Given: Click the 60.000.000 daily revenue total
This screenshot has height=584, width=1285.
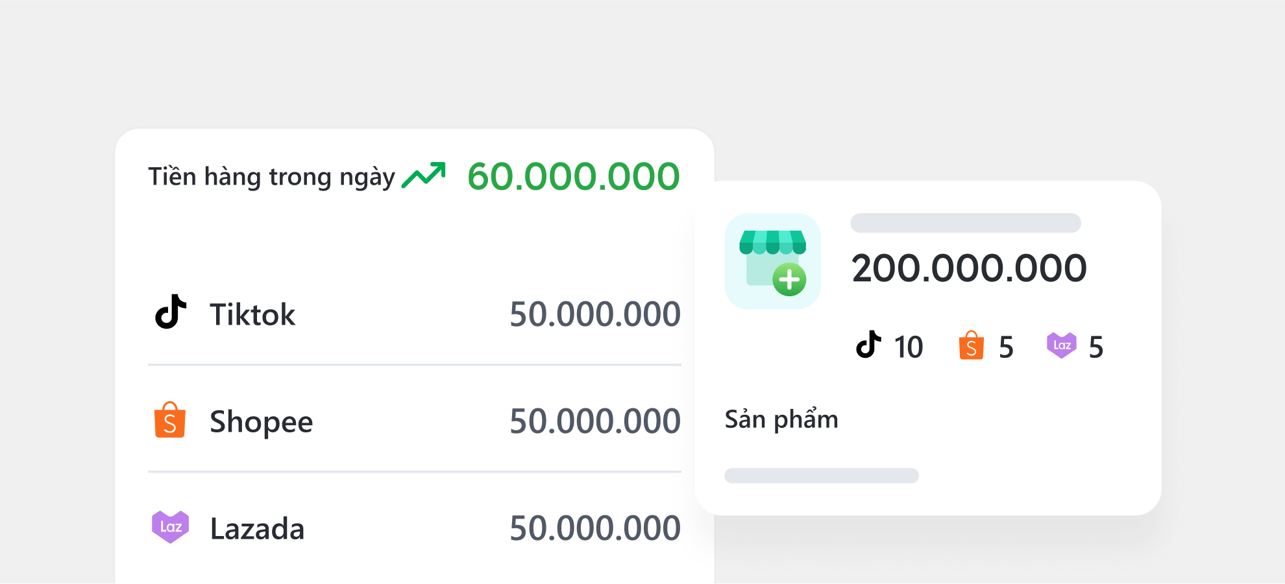Looking at the screenshot, I should [x=573, y=177].
